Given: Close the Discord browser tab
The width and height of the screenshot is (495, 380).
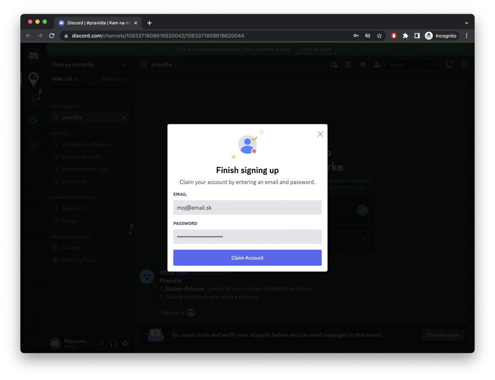Looking at the screenshot, I should point(136,23).
